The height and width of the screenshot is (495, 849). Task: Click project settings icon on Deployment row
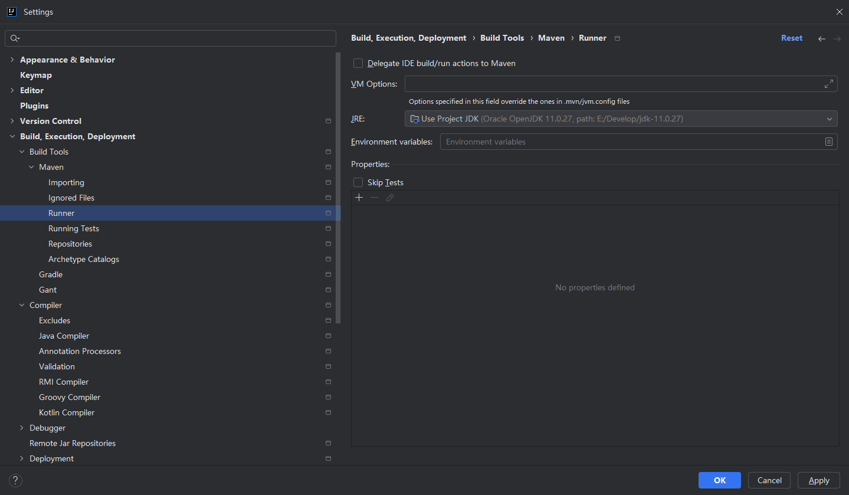(x=329, y=458)
